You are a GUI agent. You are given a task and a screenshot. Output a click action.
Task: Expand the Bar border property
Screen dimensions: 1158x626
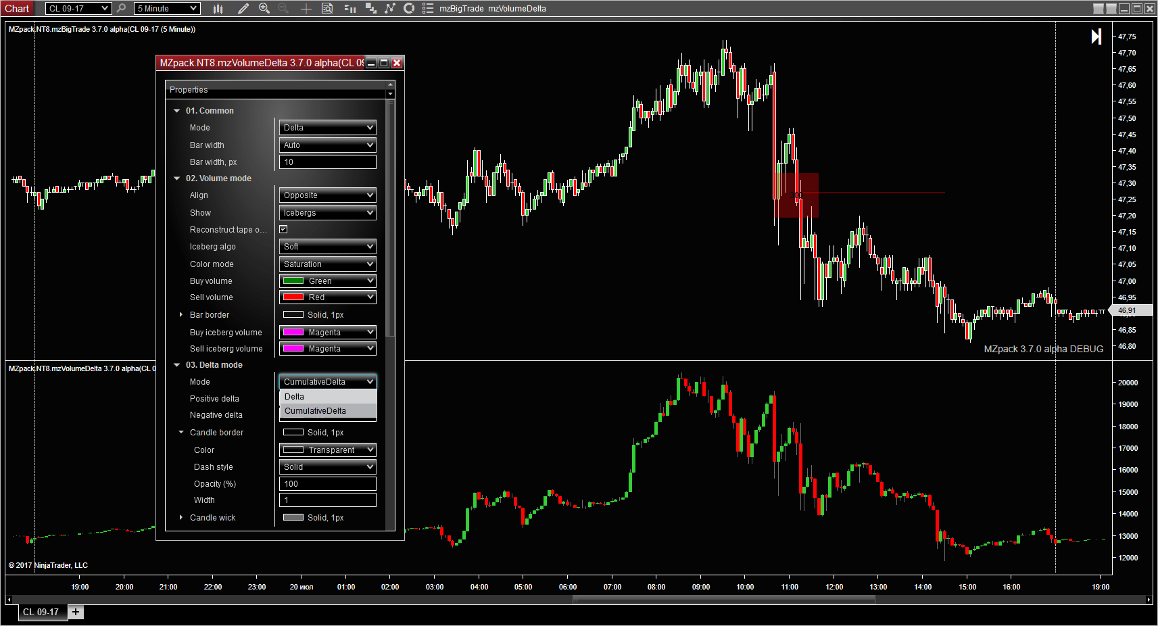[180, 314]
